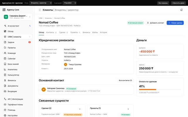This screenshot has height=117, width=188.
Task: Switch to the История tab
Action: 103,32
